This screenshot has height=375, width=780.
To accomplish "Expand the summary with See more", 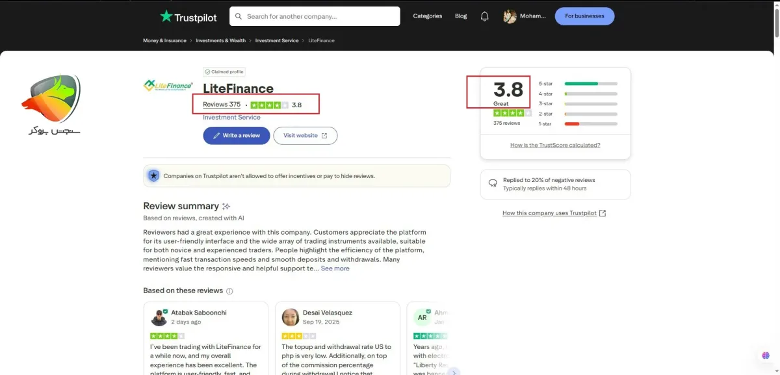I will (x=335, y=268).
